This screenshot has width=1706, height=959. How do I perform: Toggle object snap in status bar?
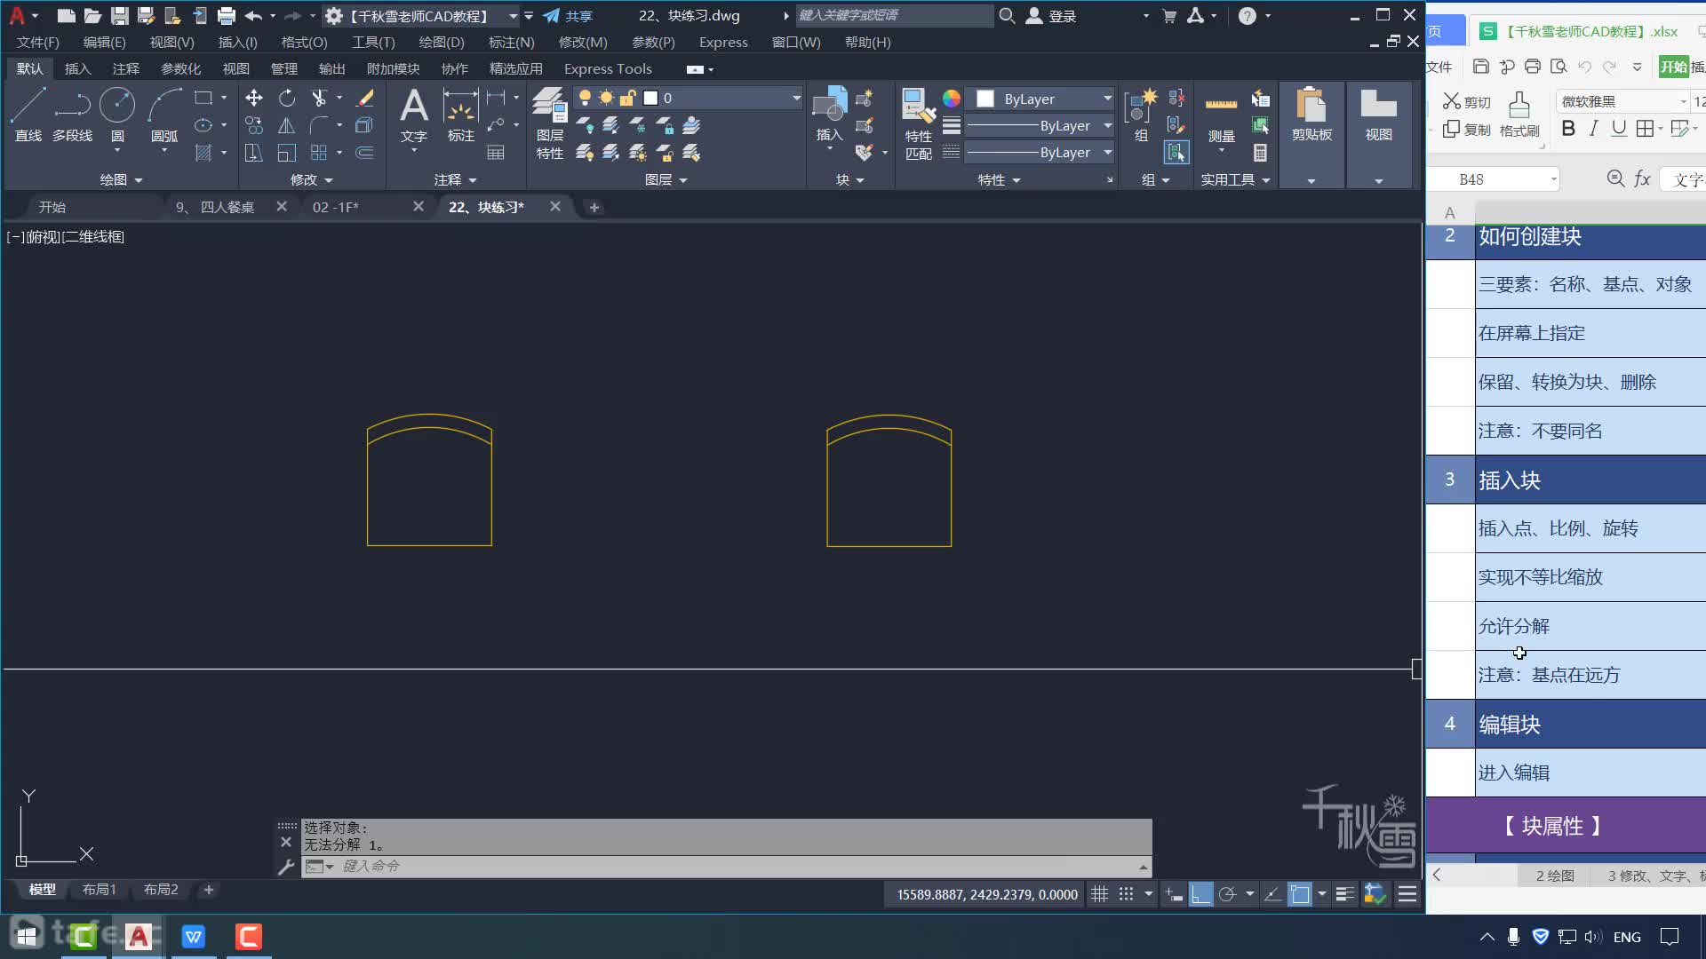tap(1300, 894)
